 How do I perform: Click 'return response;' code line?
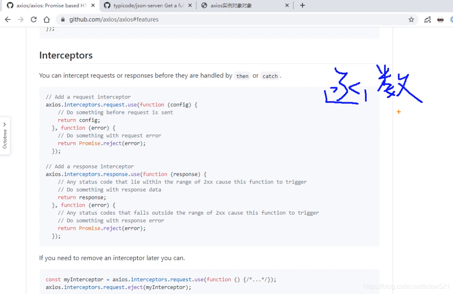click(82, 197)
